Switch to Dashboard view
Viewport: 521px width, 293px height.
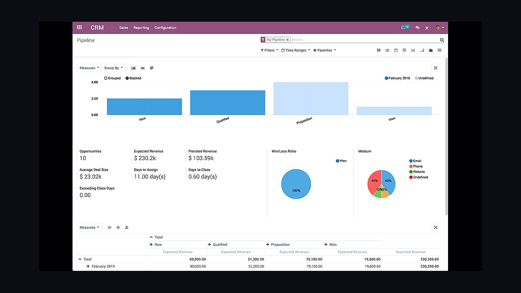(x=431, y=50)
